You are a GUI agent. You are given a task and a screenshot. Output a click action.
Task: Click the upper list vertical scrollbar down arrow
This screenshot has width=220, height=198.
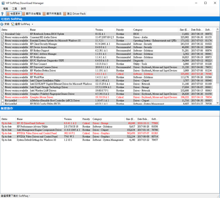point(218,103)
